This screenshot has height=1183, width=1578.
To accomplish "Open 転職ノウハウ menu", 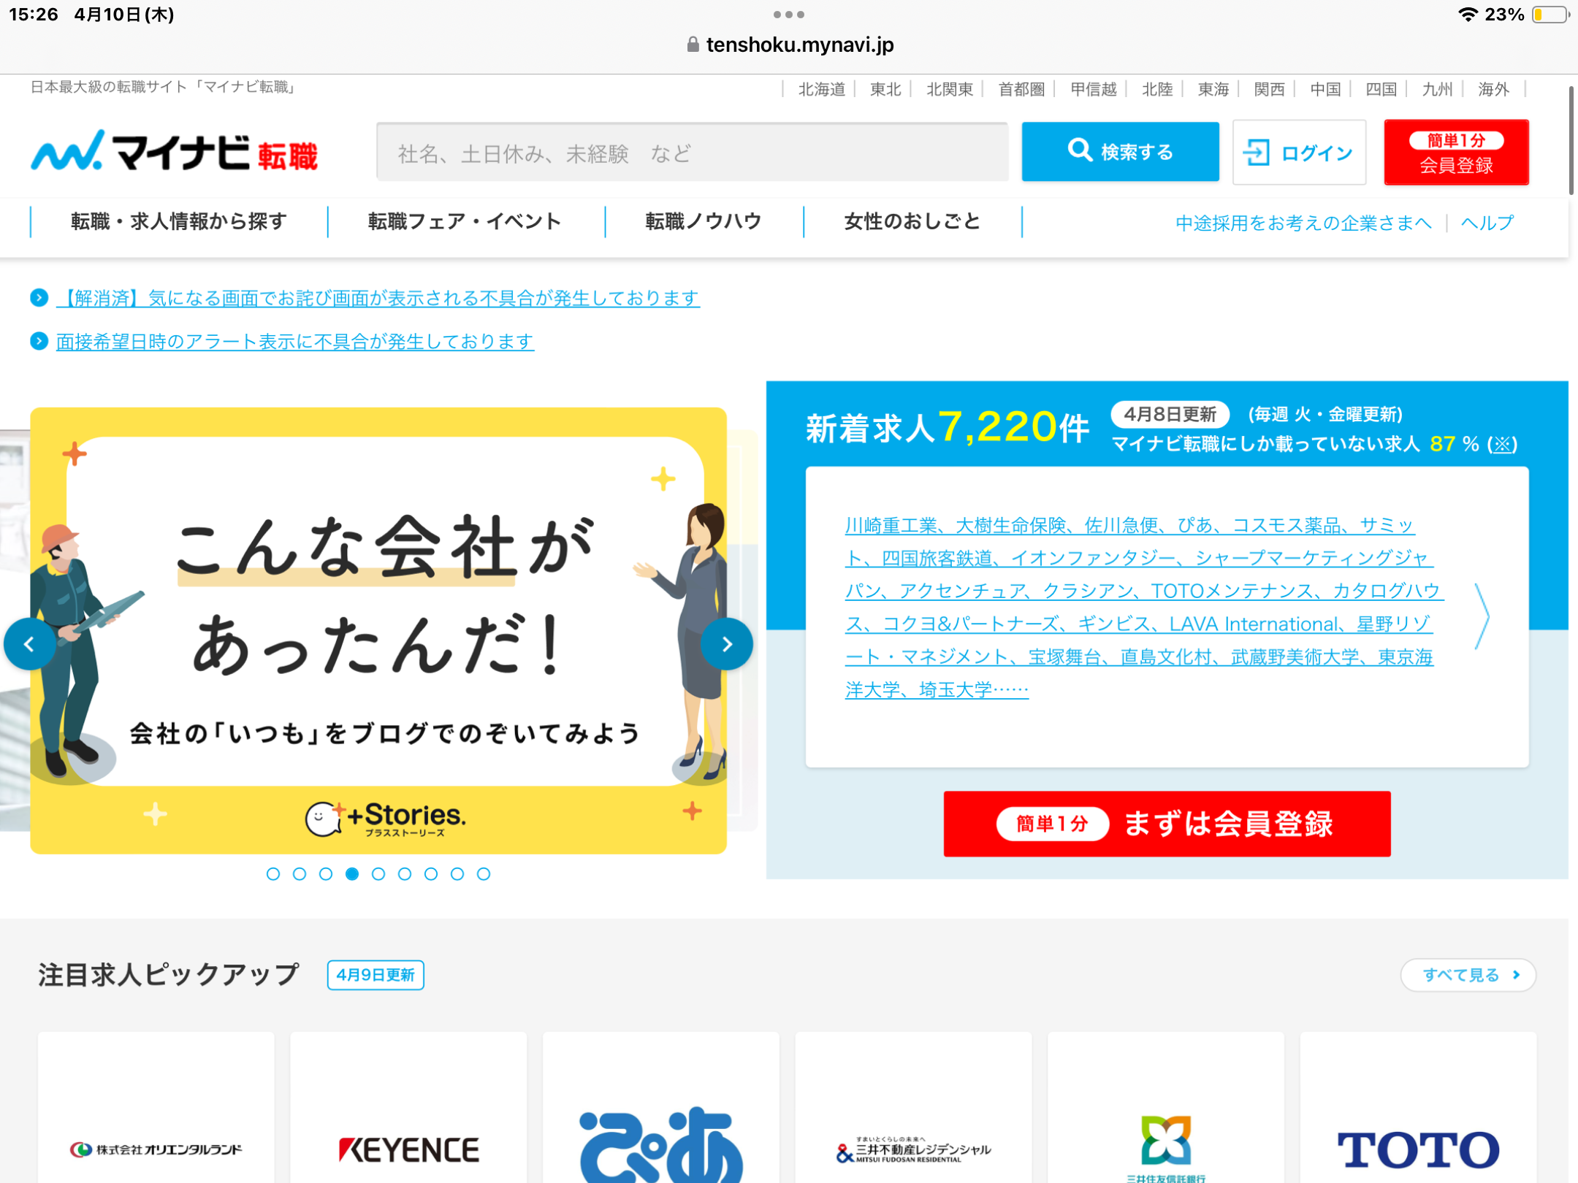I will [x=704, y=221].
